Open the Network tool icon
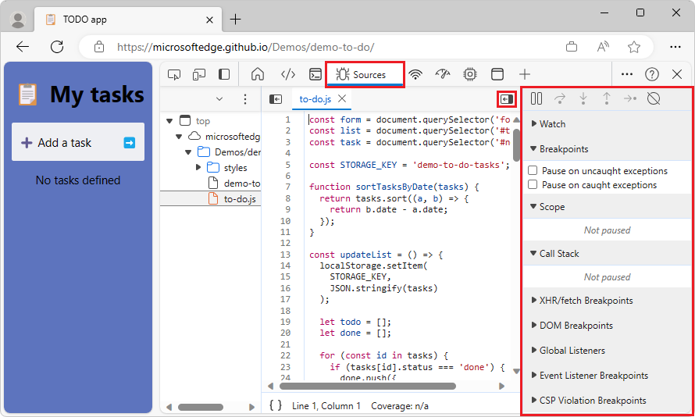 click(x=415, y=74)
